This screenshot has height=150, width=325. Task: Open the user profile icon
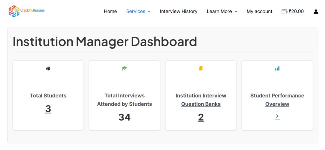(x=316, y=12)
